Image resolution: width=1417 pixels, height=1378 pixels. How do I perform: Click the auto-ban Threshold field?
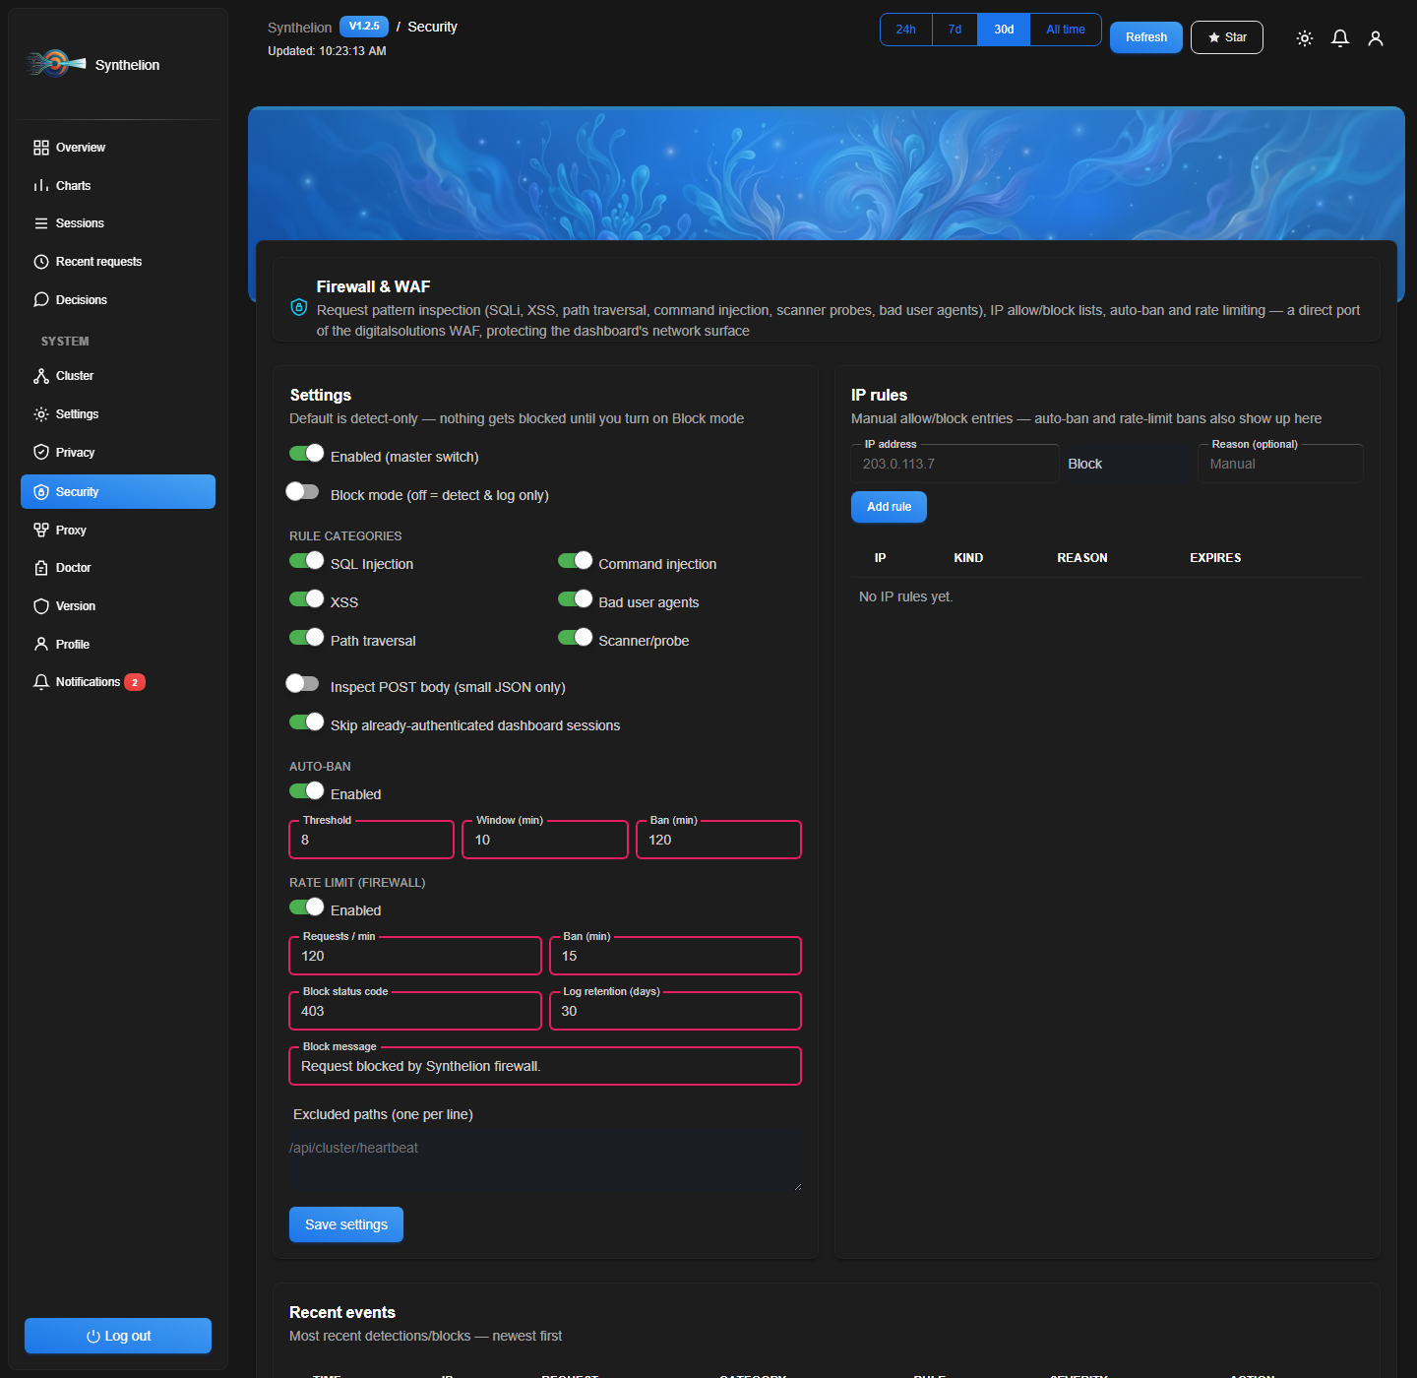tap(372, 840)
